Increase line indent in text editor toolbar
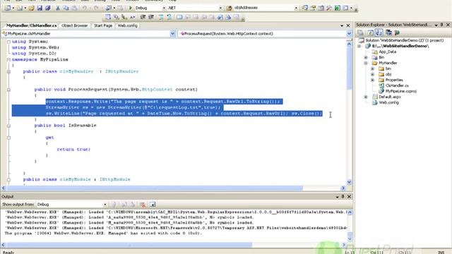452x254 pixels. tap(151, 17)
